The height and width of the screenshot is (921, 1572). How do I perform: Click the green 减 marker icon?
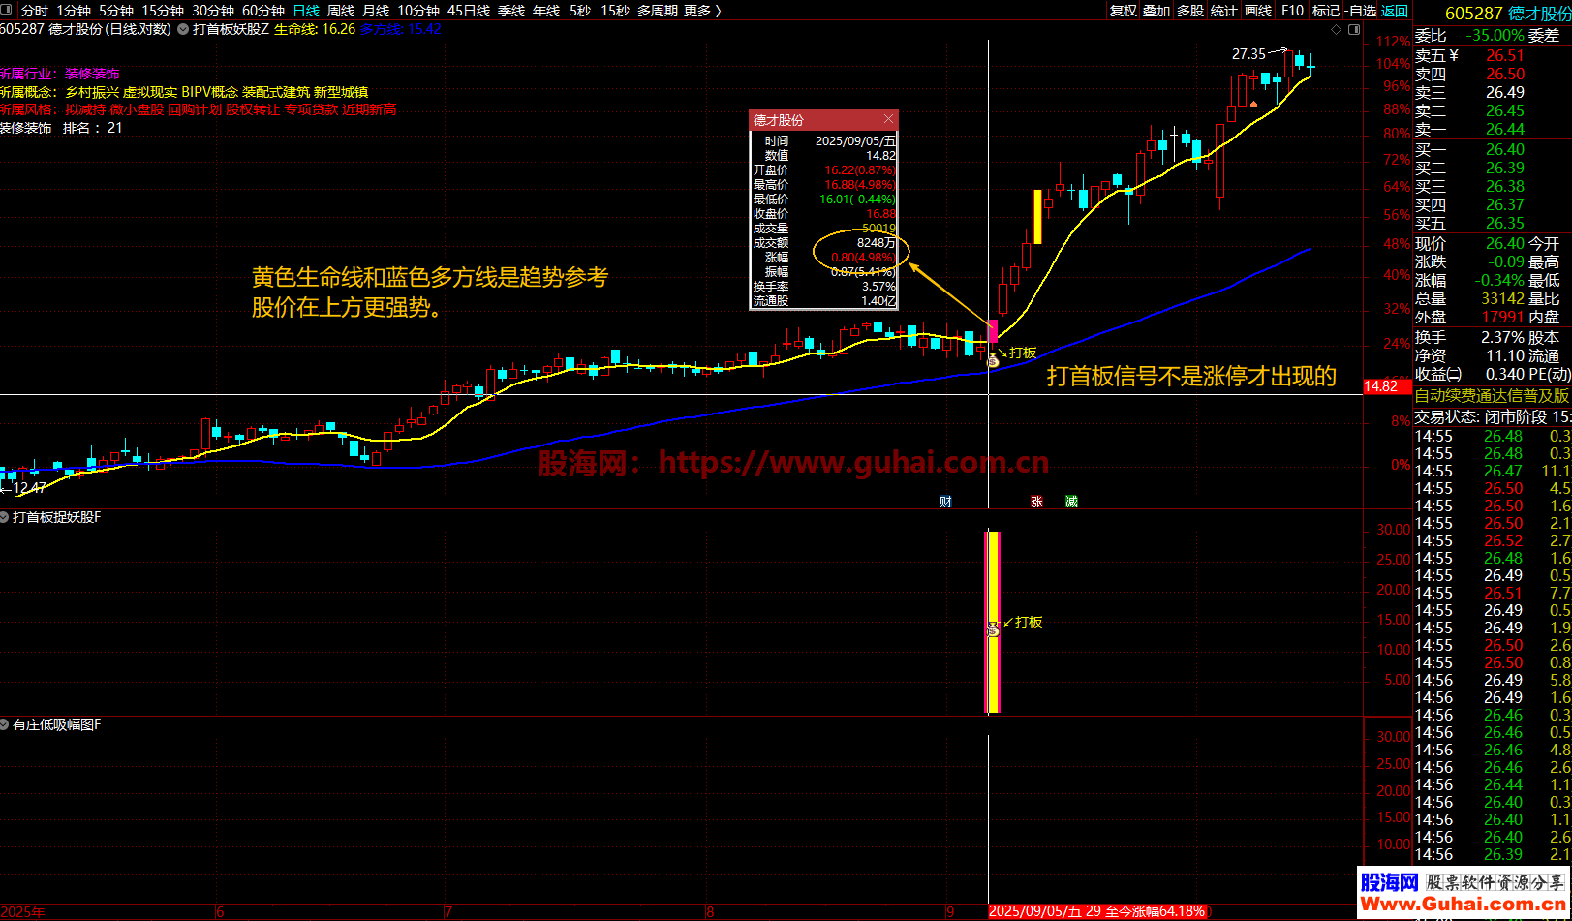(x=1071, y=501)
